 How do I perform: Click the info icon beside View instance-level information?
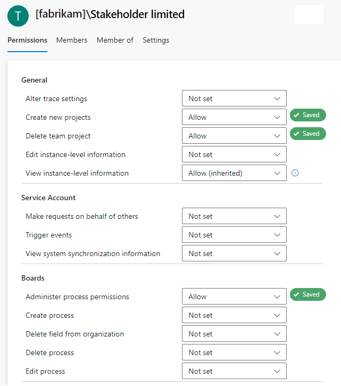[295, 173]
